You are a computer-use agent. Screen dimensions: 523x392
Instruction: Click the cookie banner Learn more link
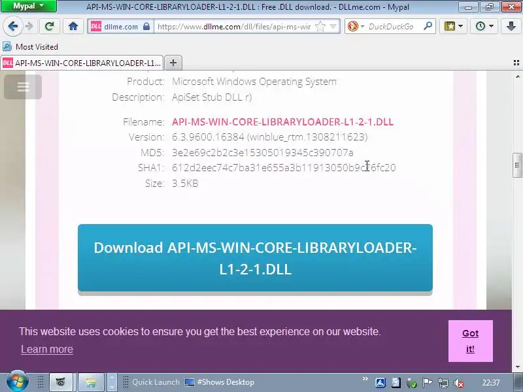[47, 349]
